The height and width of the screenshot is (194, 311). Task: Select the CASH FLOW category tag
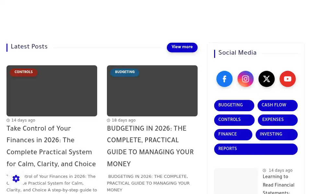click(278, 105)
